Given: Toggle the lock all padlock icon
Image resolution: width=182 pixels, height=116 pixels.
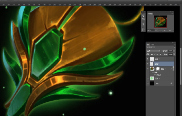Looking at the screenshot, I should (160, 54).
